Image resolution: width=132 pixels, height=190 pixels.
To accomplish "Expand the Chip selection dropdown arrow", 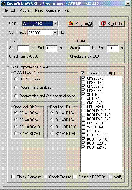I will [x=55, y=23].
